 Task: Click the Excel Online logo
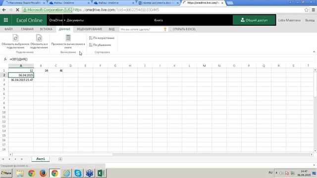[x=29, y=20]
